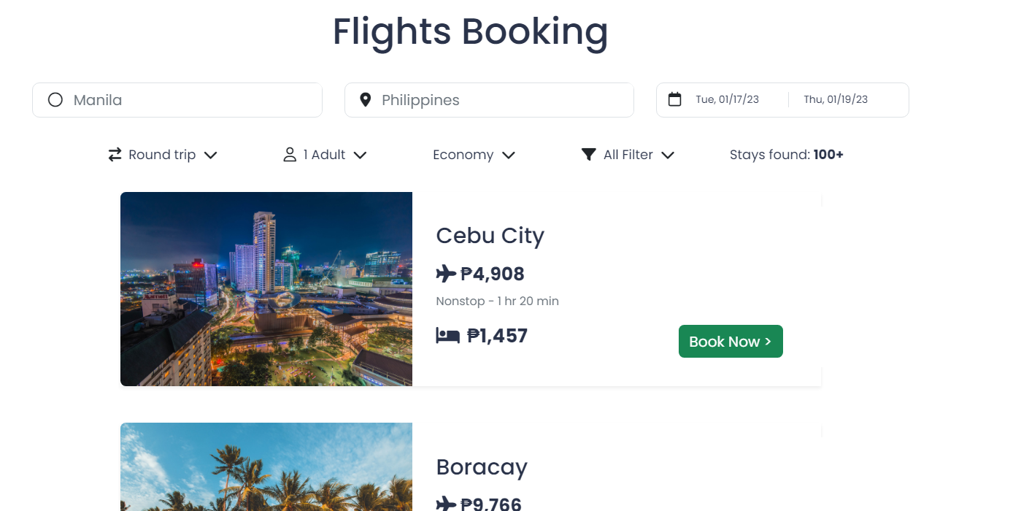Click the funnel filter icon
The image size is (1021, 511).
[x=588, y=154]
